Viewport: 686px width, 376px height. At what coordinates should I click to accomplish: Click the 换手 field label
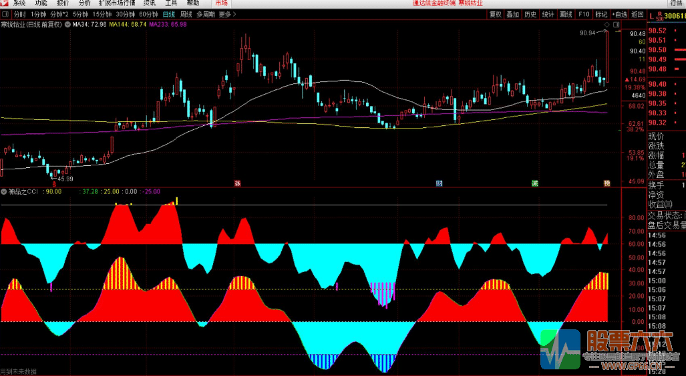[x=656, y=185]
